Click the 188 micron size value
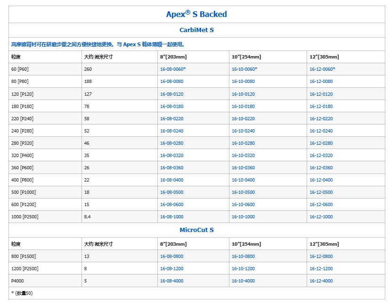The width and height of the screenshot is (390, 307). [88, 82]
